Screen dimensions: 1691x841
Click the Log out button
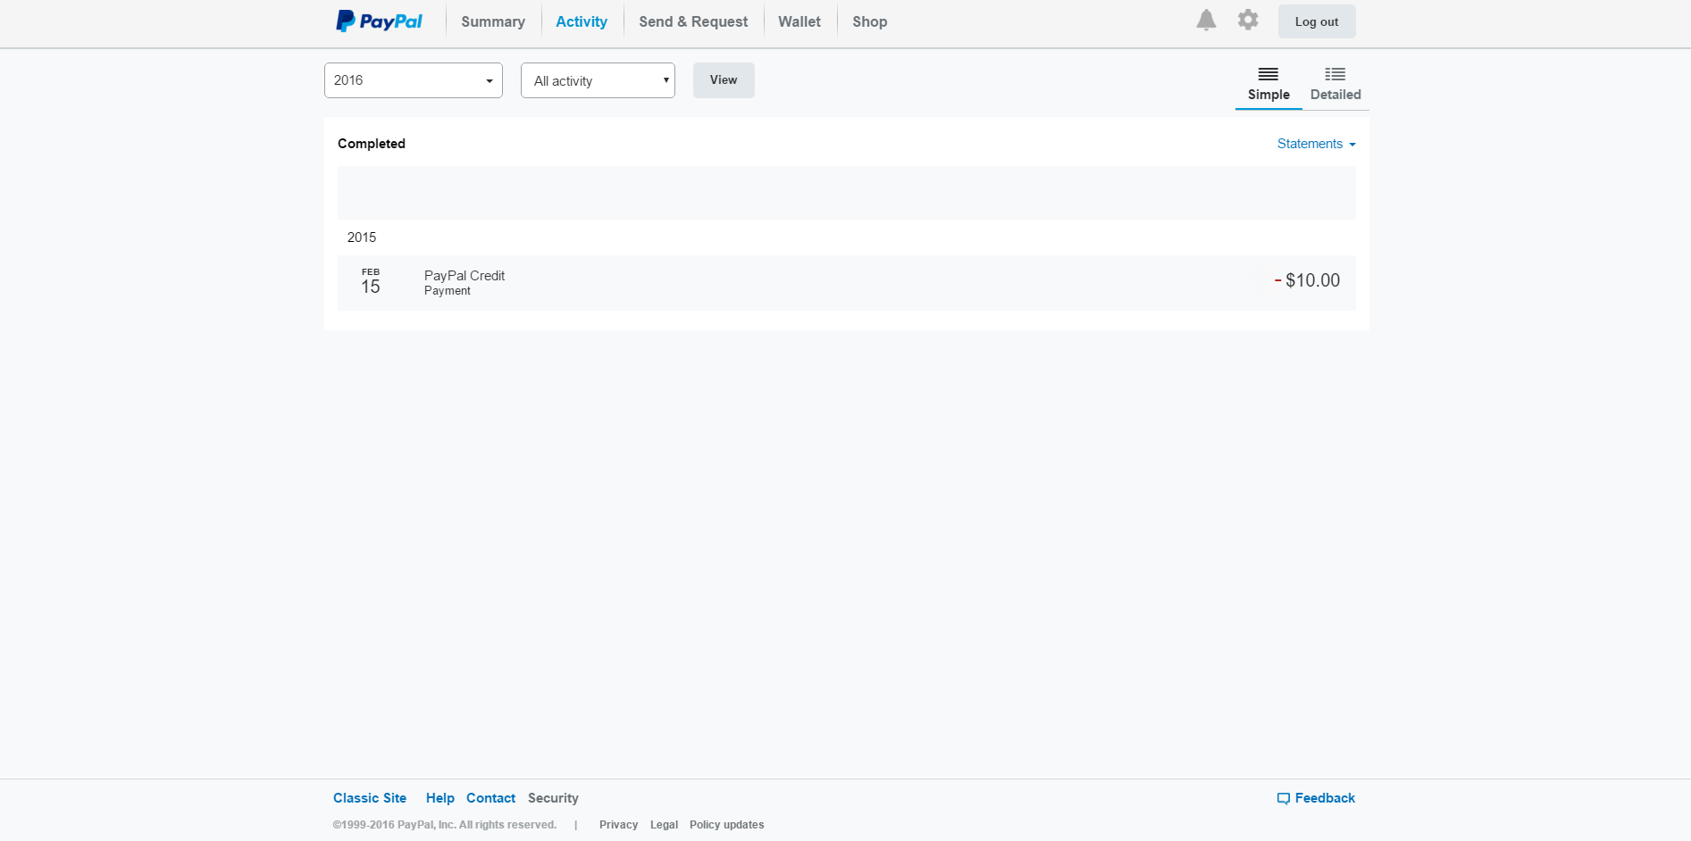[x=1317, y=21]
